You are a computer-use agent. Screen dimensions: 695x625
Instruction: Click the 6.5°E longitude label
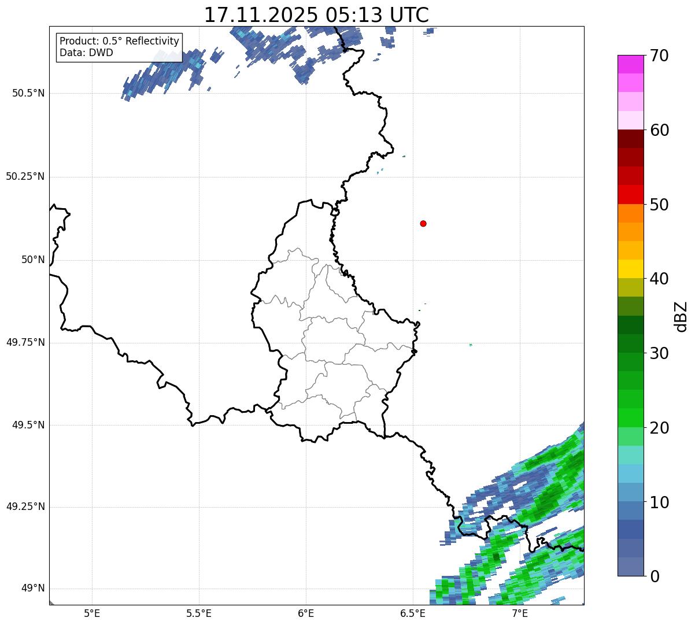point(413,613)
